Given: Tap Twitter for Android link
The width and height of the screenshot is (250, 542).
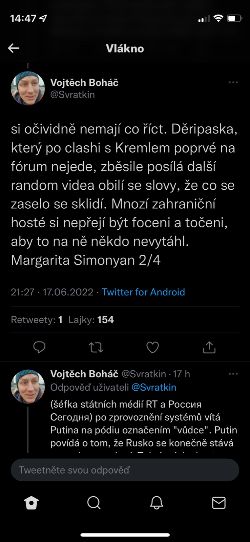Looking at the screenshot, I should click(143, 292).
